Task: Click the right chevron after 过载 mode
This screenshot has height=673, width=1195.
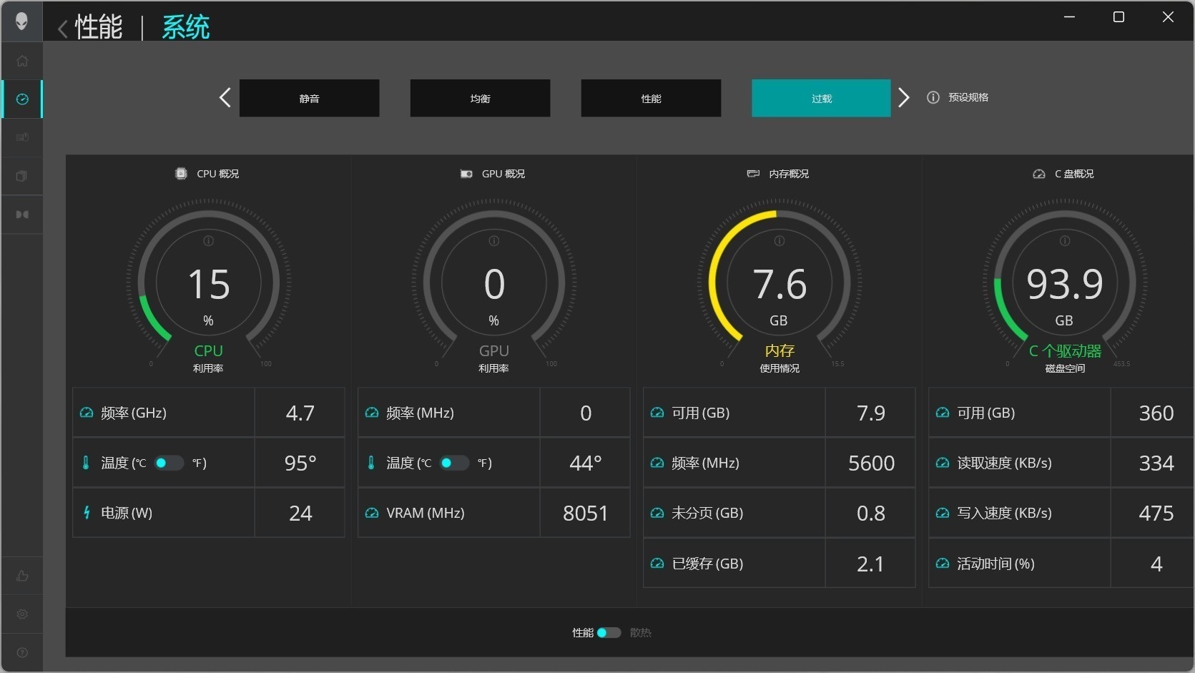Action: click(904, 98)
